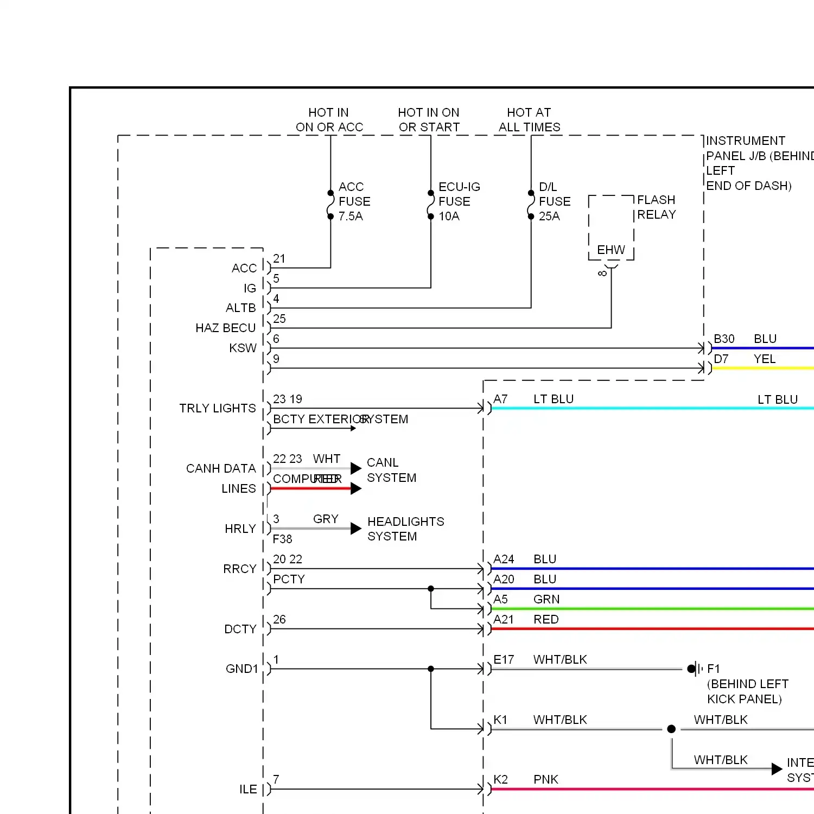Click the HOT IN ON OR ACC heading
814x814 pixels.
pyautogui.click(x=329, y=120)
